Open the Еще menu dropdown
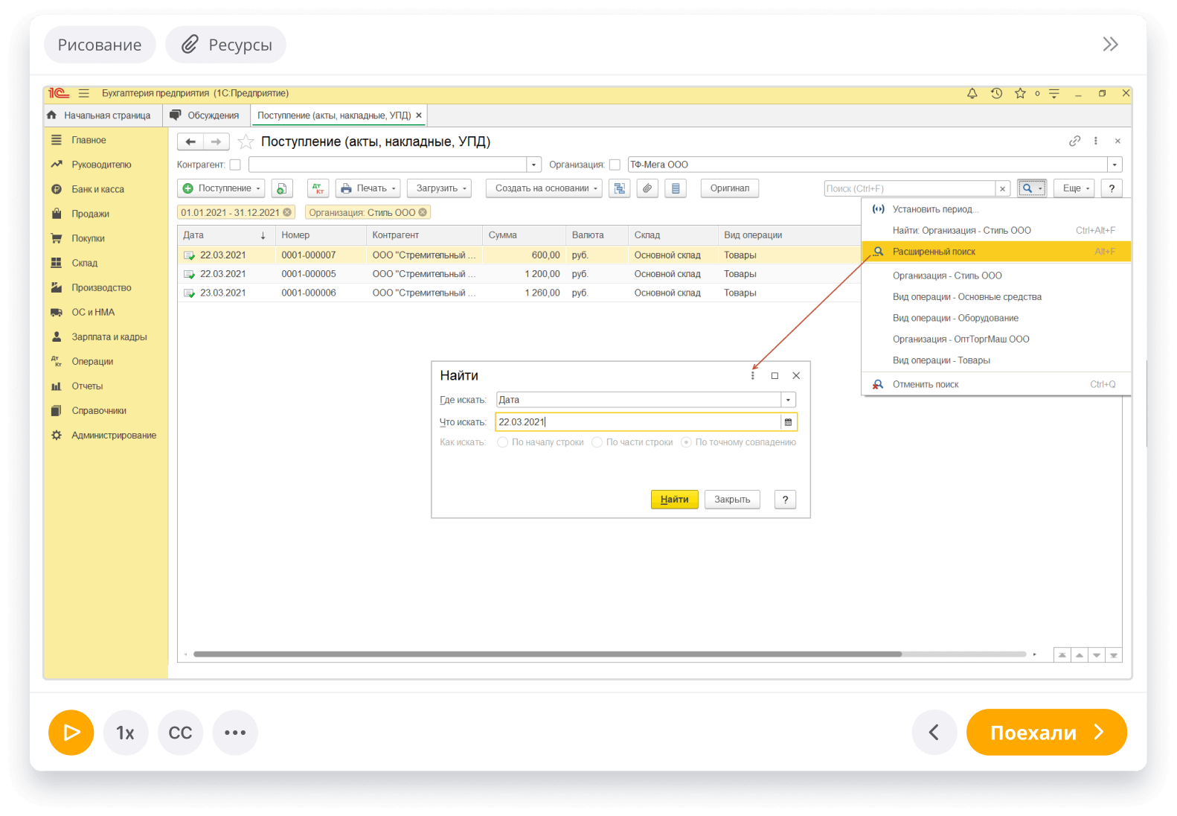Image resolution: width=1177 pixels, height=816 pixels. 1074,188
